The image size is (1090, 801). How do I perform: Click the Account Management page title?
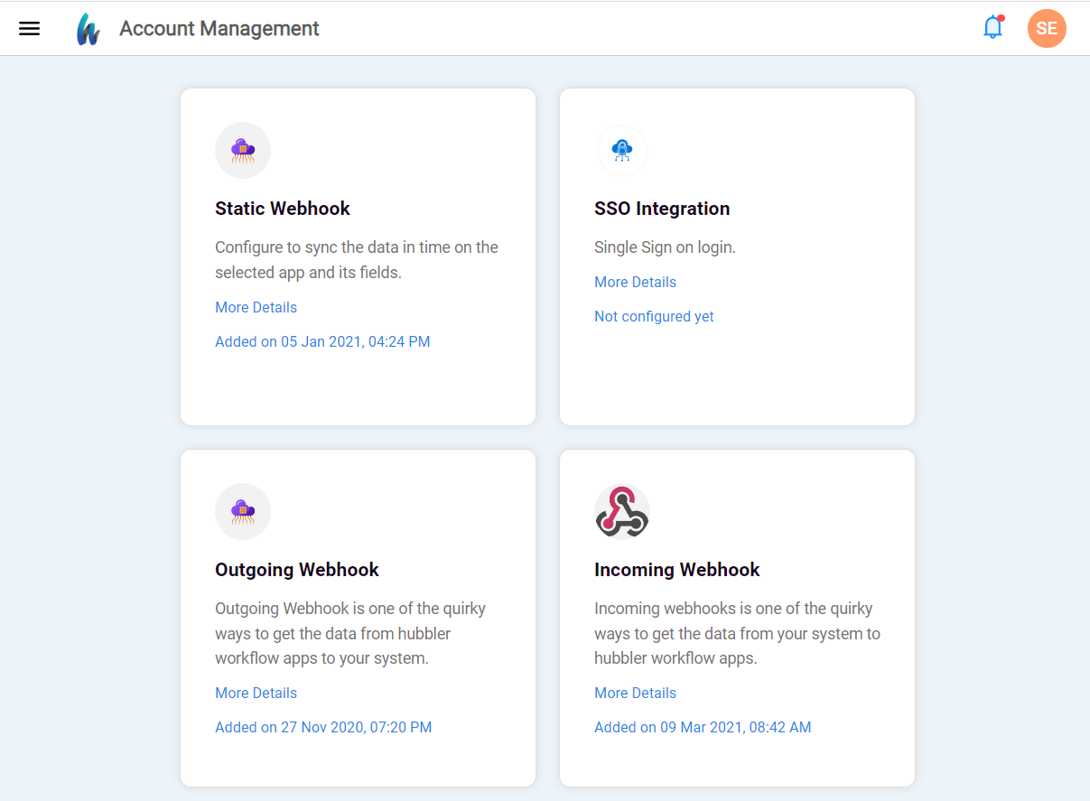pyautogui.click(x=219, y=29)
